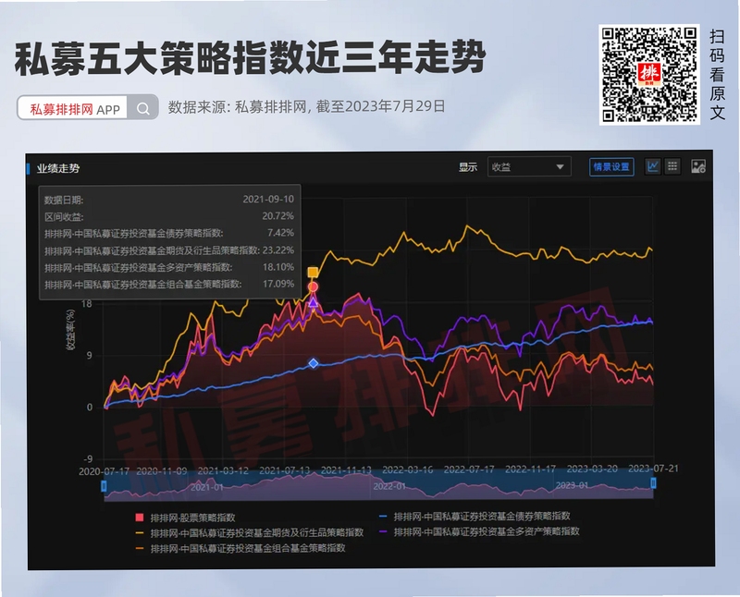Viewport: 740px width, 597px height.
Task: Click the combined fund value 17.09%
Action: (278, 284)
